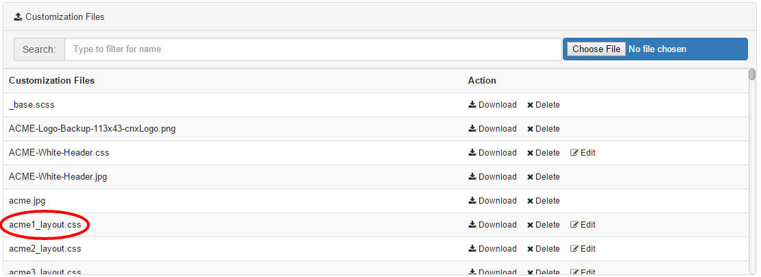Screen dimensions: 761x277
Task: Click download icon for acme.jpg
Action: (472, 201)
